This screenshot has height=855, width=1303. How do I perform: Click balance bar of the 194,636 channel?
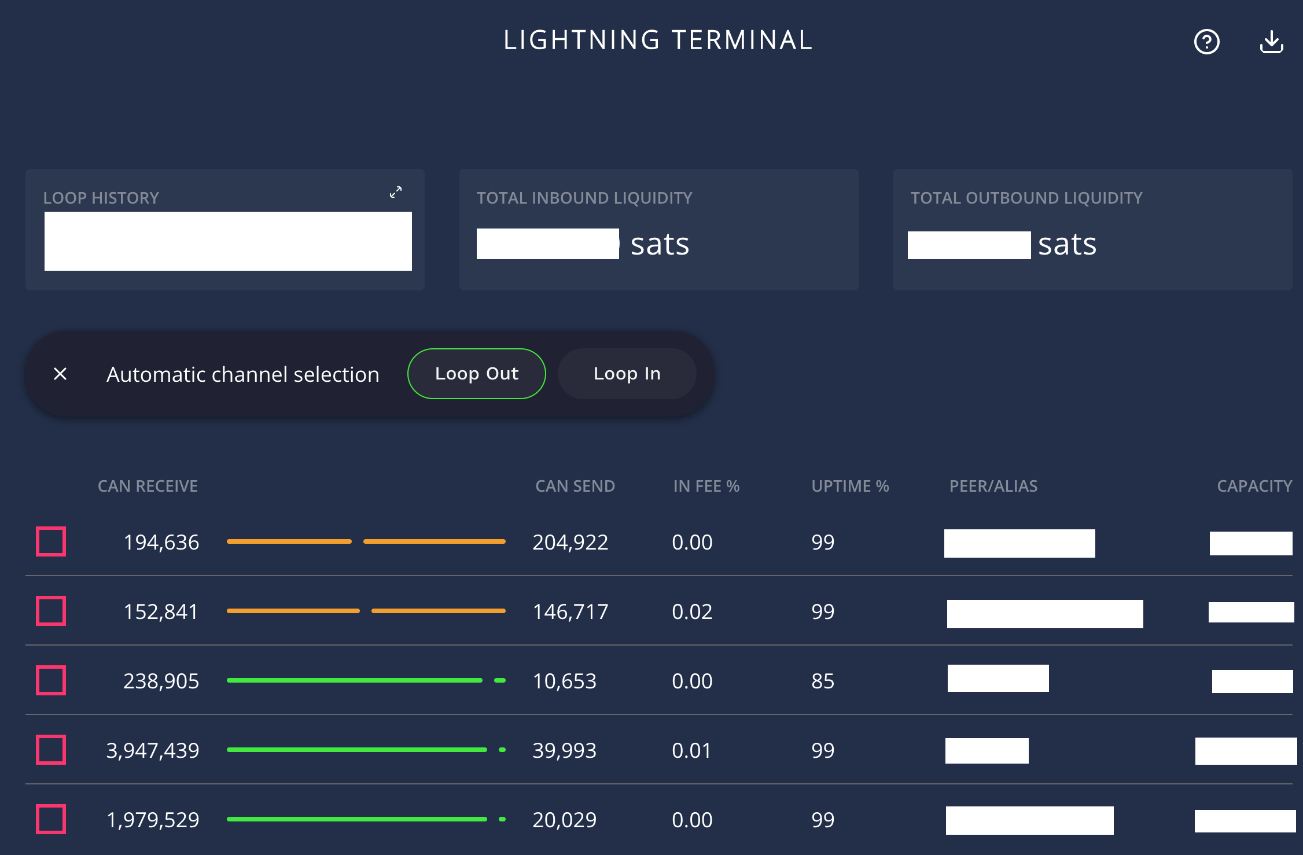point(366,541)
